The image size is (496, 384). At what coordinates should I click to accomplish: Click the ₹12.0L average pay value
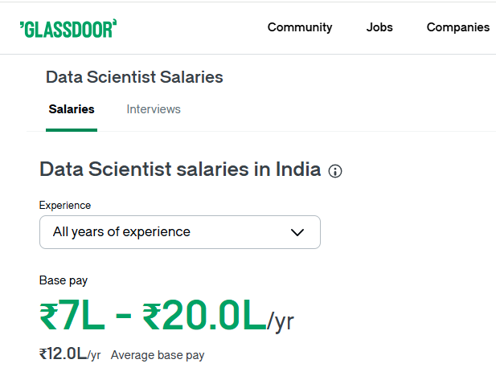(63, 353)
